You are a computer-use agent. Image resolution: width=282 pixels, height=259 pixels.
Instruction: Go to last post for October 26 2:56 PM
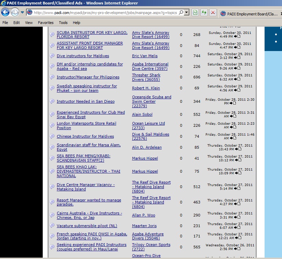click(237, 249)
